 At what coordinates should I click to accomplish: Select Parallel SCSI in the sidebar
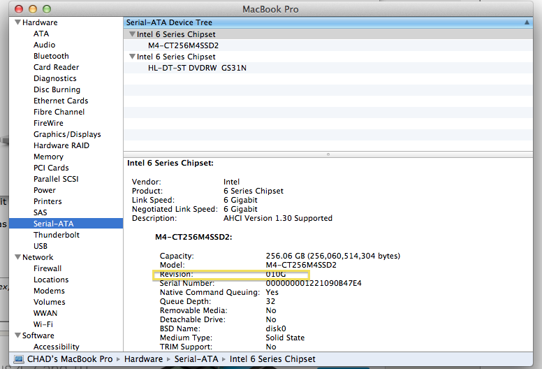(x=56, y=179)
